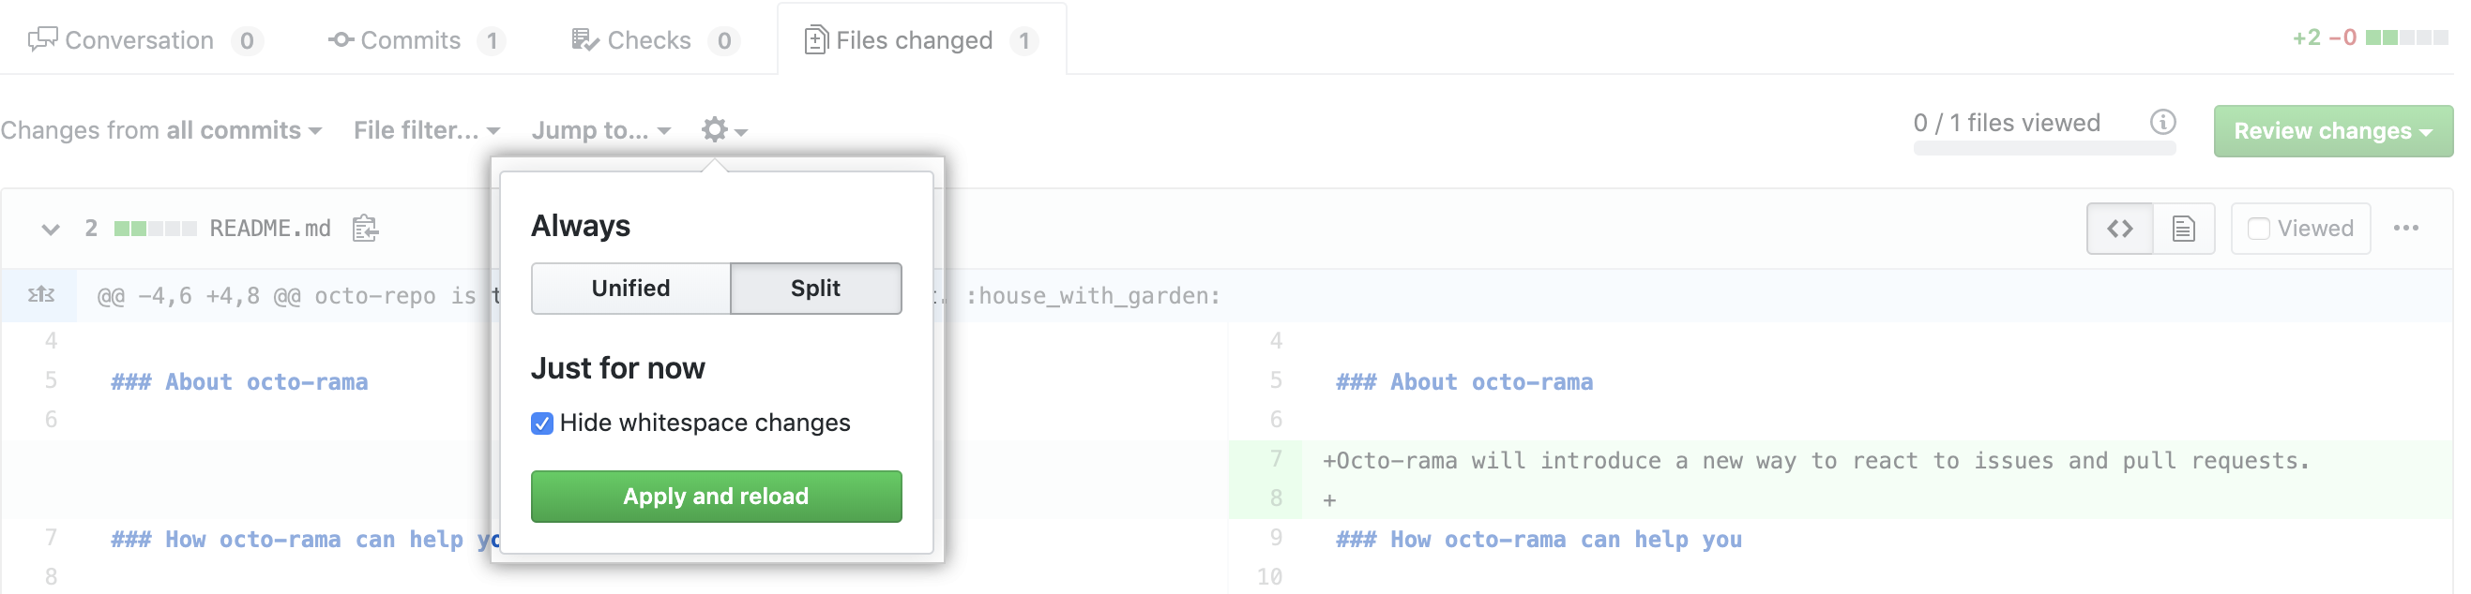Viewport: 2471px width, 594px height.
Task: Expand the Jump to dropdown
Action: (x=600, y=130)
